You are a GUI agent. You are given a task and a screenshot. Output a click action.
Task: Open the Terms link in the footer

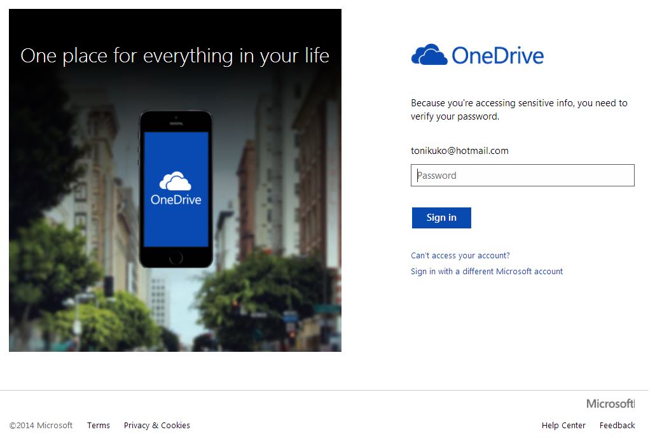pyautogui.click(x=99, y=426)
